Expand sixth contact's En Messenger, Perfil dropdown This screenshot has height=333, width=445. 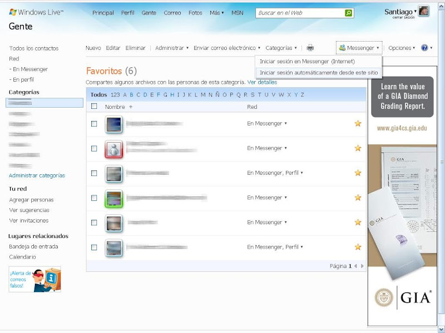click(275, 247)
